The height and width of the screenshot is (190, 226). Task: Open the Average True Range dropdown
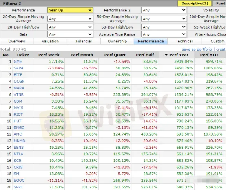point(164,34)
